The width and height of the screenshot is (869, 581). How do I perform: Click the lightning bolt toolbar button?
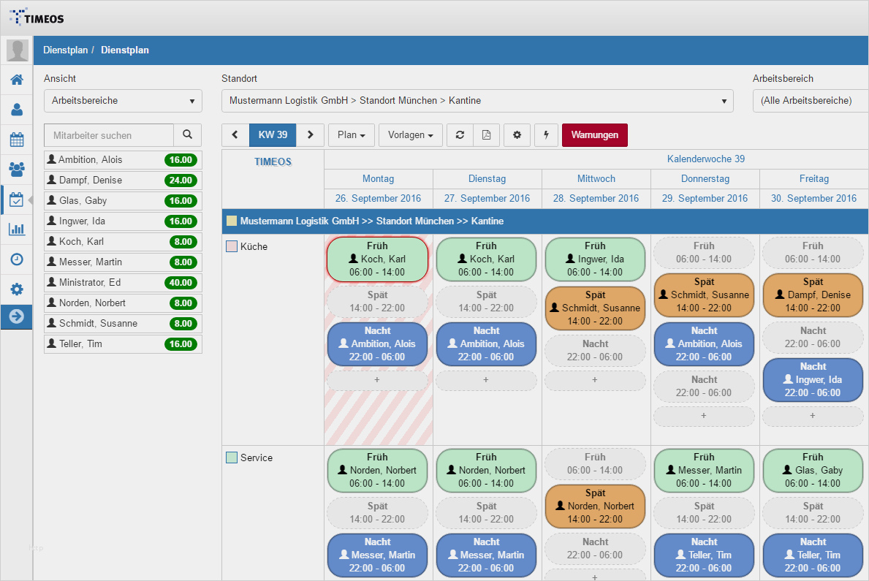coord(546,135)
